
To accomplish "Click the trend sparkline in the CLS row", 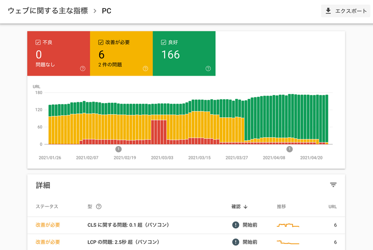I will tap(288, 225).
